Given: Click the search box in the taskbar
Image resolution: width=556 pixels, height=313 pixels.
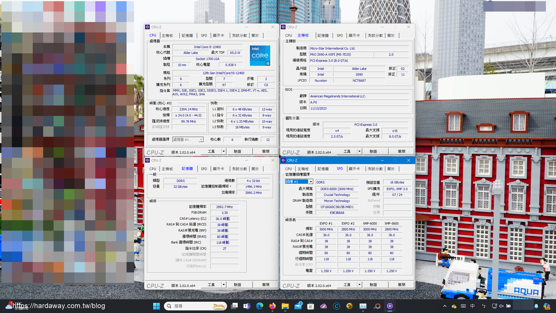Looking at the screenshot, I should [x=195, y=306].
